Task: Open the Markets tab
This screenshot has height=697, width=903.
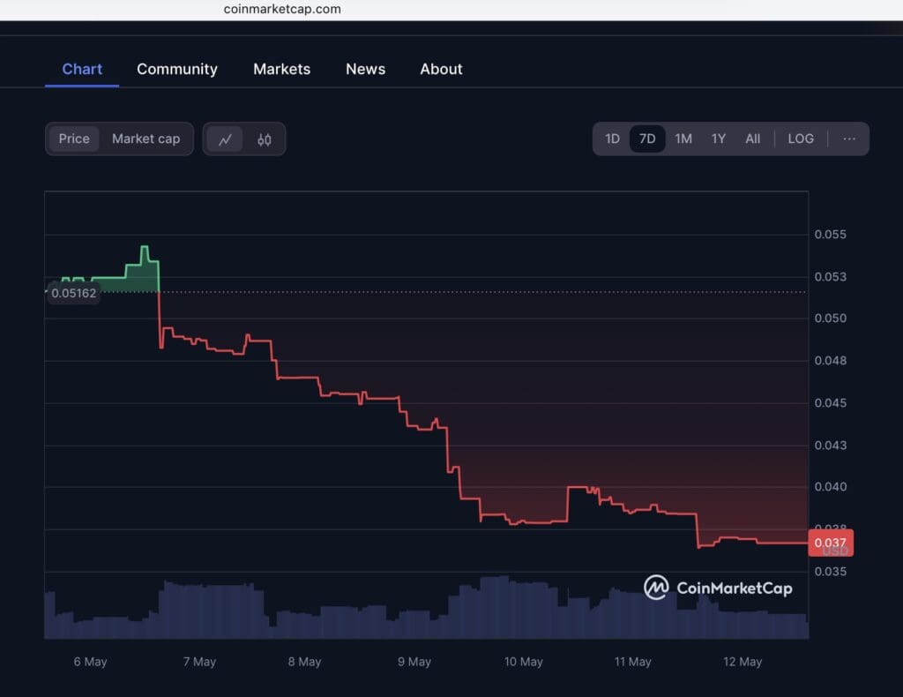Action: (x=281, y=69)
